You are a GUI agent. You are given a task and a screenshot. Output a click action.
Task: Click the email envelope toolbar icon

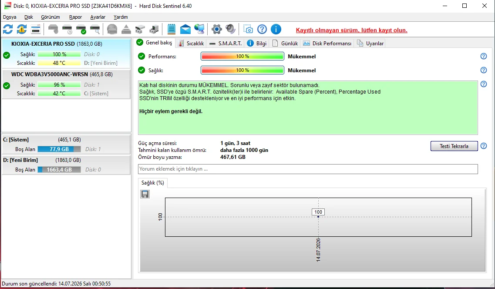coord(185,29)
